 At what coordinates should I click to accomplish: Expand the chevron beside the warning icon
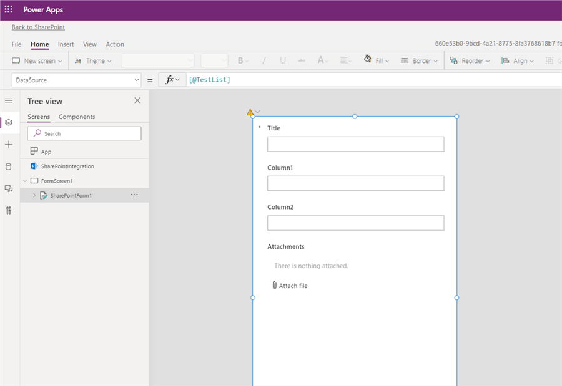point(257,112)
